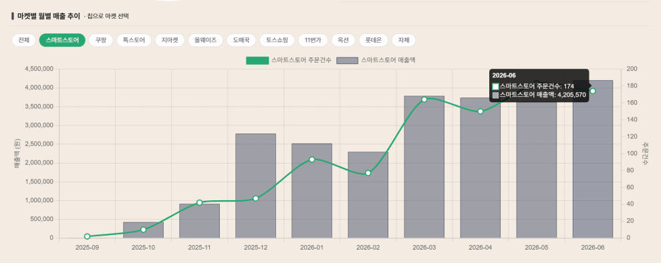Click the 2025-10 sales bar

(143, 230)
